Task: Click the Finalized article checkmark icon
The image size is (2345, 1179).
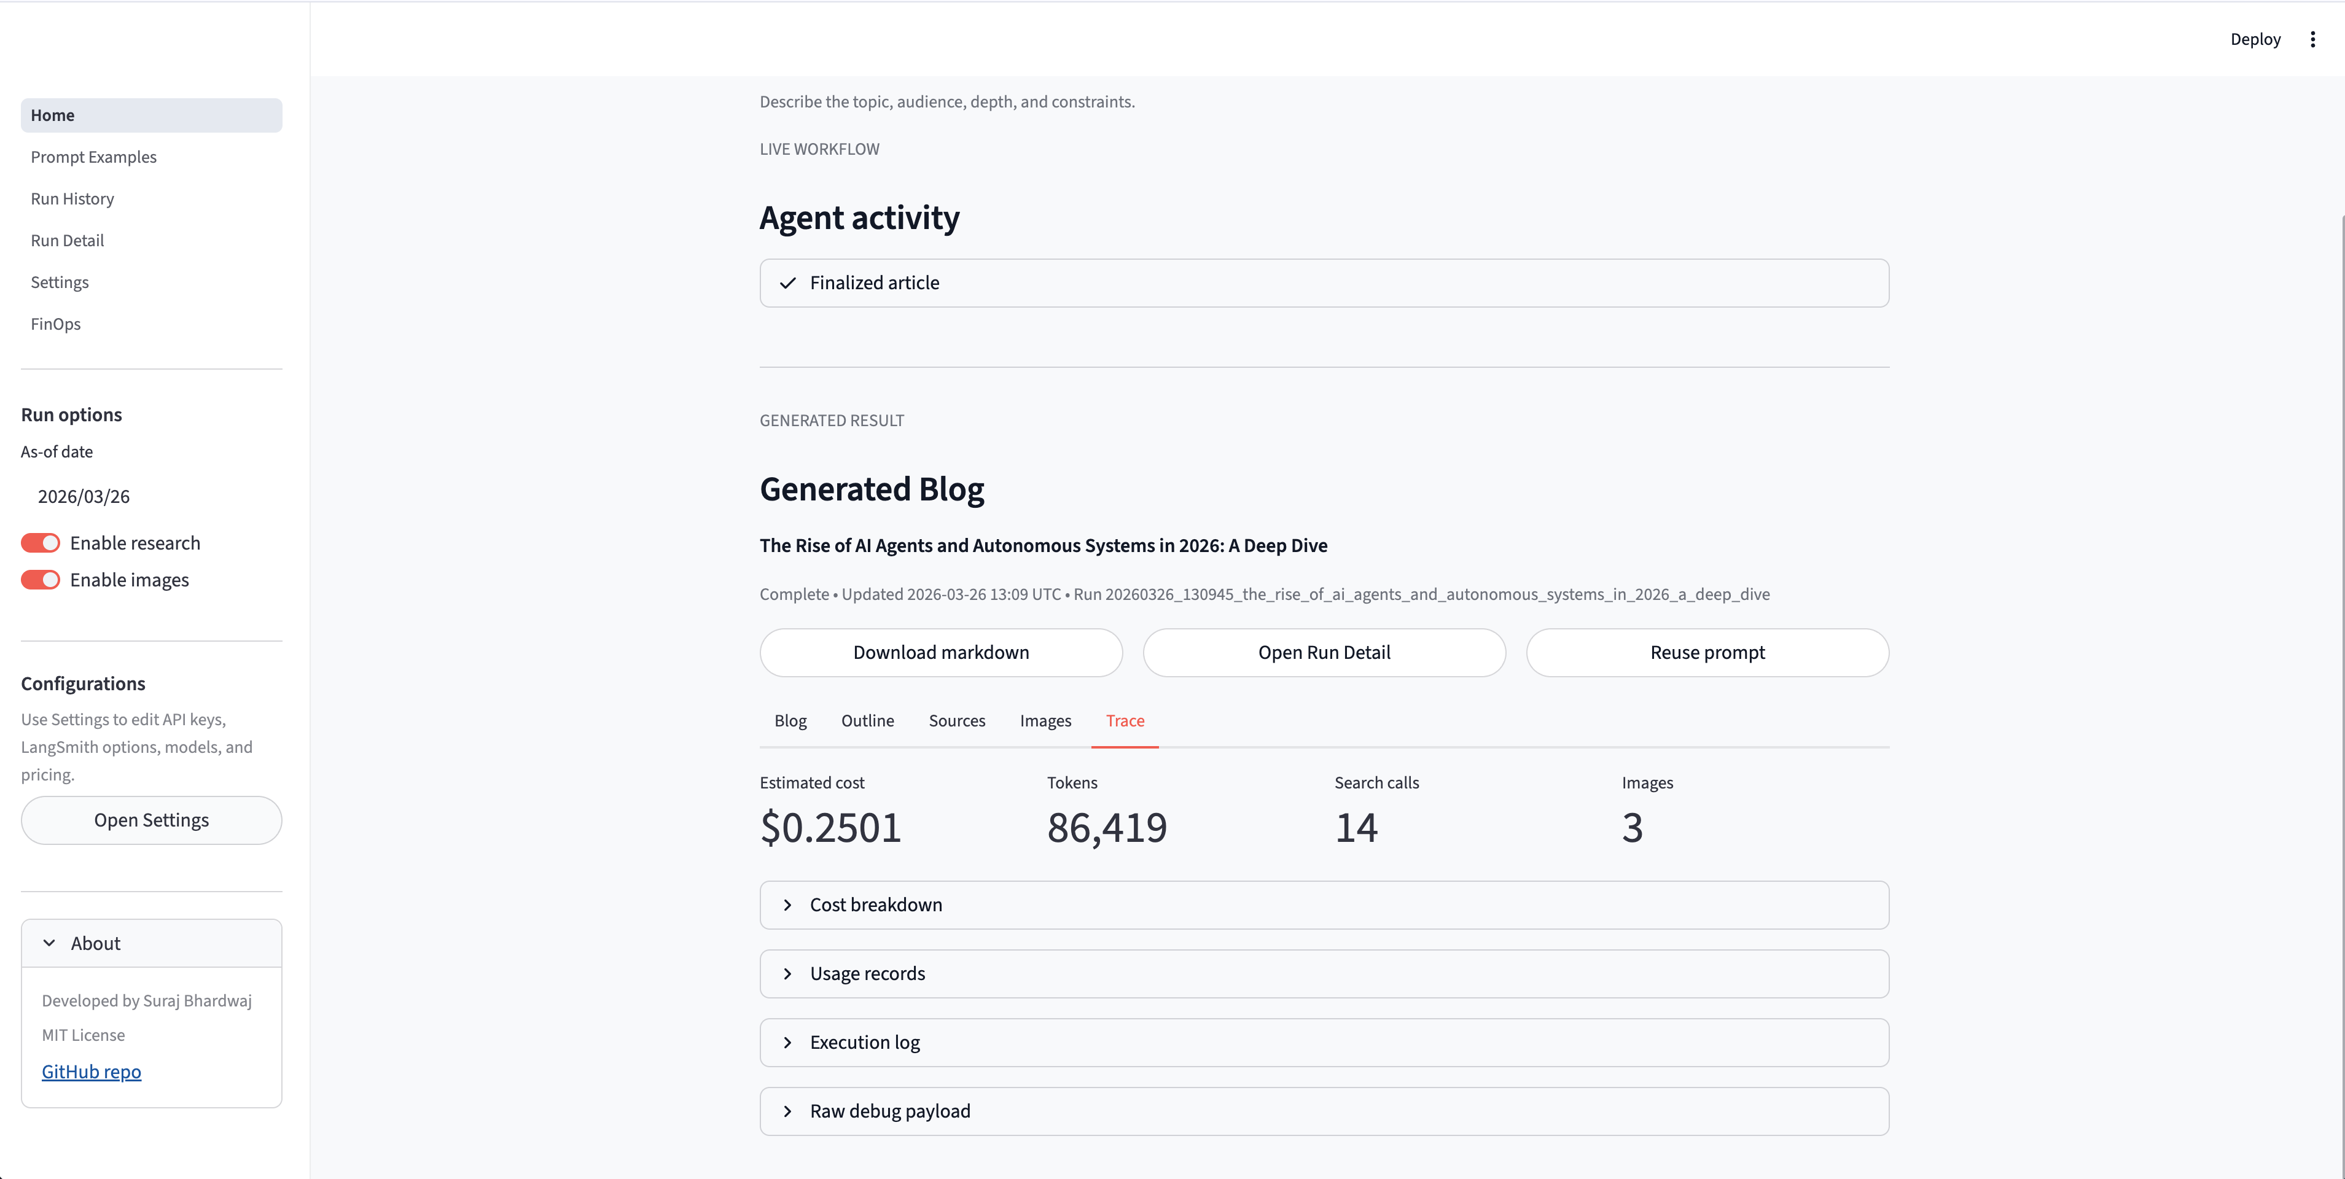Action: tap(787, 283)
